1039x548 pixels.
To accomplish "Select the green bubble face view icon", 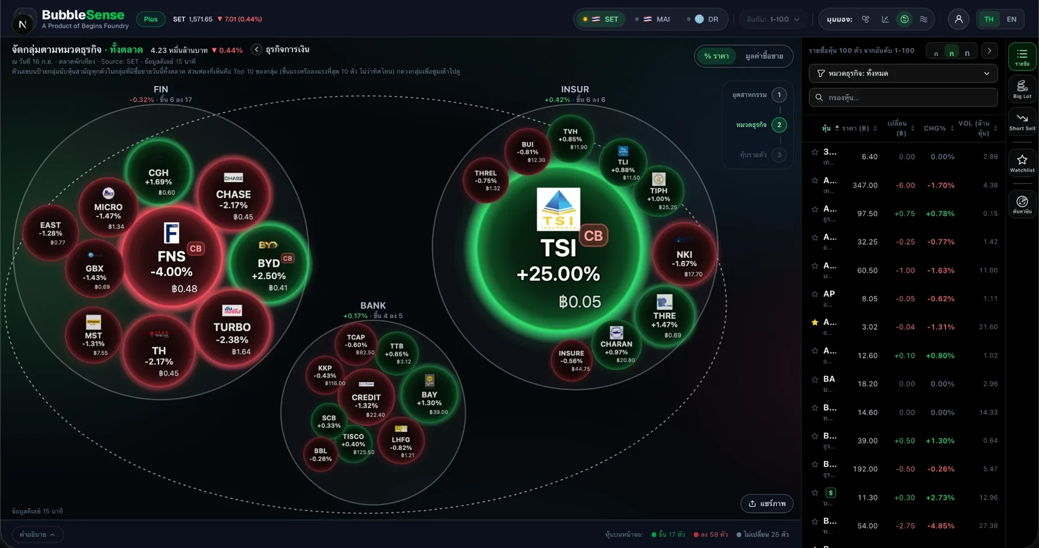I will click(905, 19).
